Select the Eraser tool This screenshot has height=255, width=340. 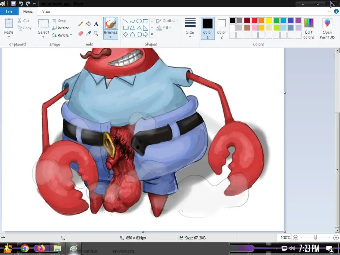click(80, 34)
